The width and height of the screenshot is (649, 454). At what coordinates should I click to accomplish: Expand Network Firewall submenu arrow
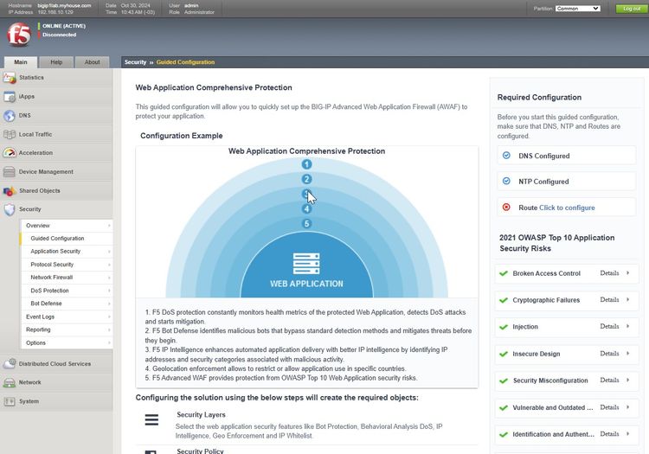[109, 278]
